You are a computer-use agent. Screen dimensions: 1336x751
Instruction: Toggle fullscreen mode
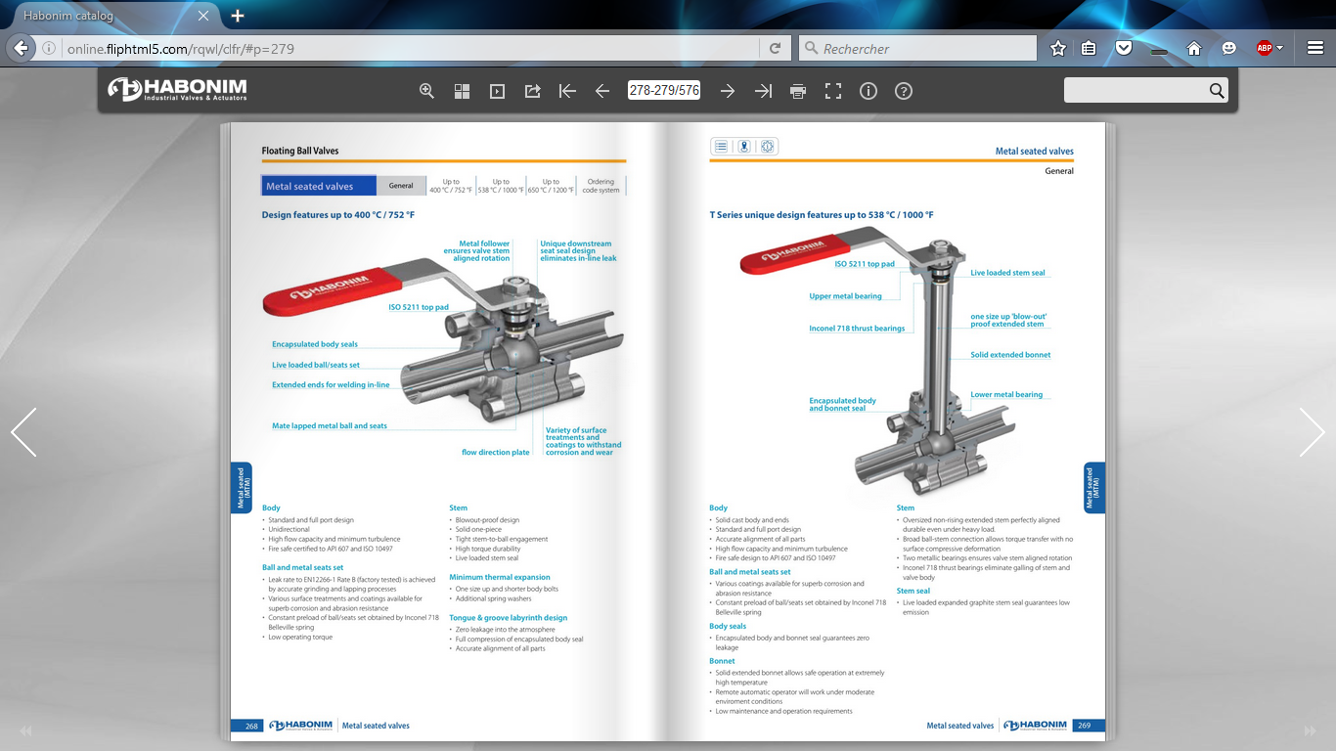click(x=833, y=91)
